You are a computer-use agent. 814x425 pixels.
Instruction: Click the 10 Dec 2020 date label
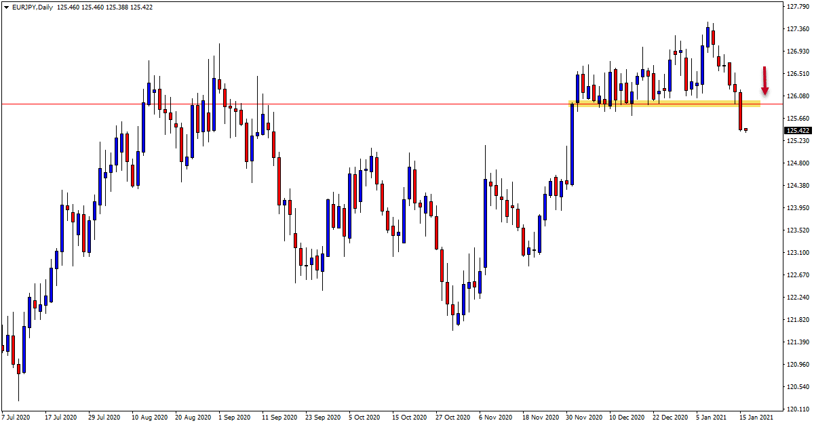tap(626, 418)
